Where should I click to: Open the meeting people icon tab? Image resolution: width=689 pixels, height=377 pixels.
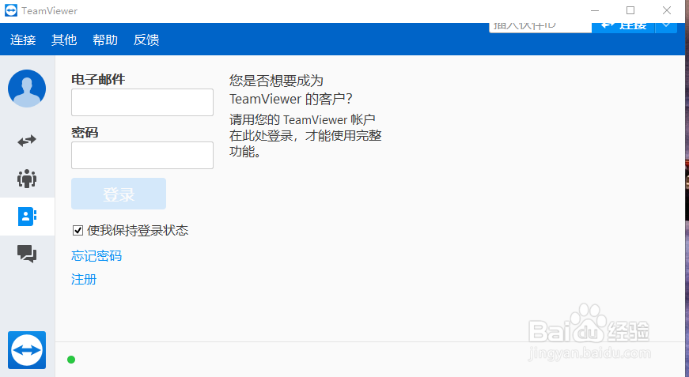tap(27, 179)
